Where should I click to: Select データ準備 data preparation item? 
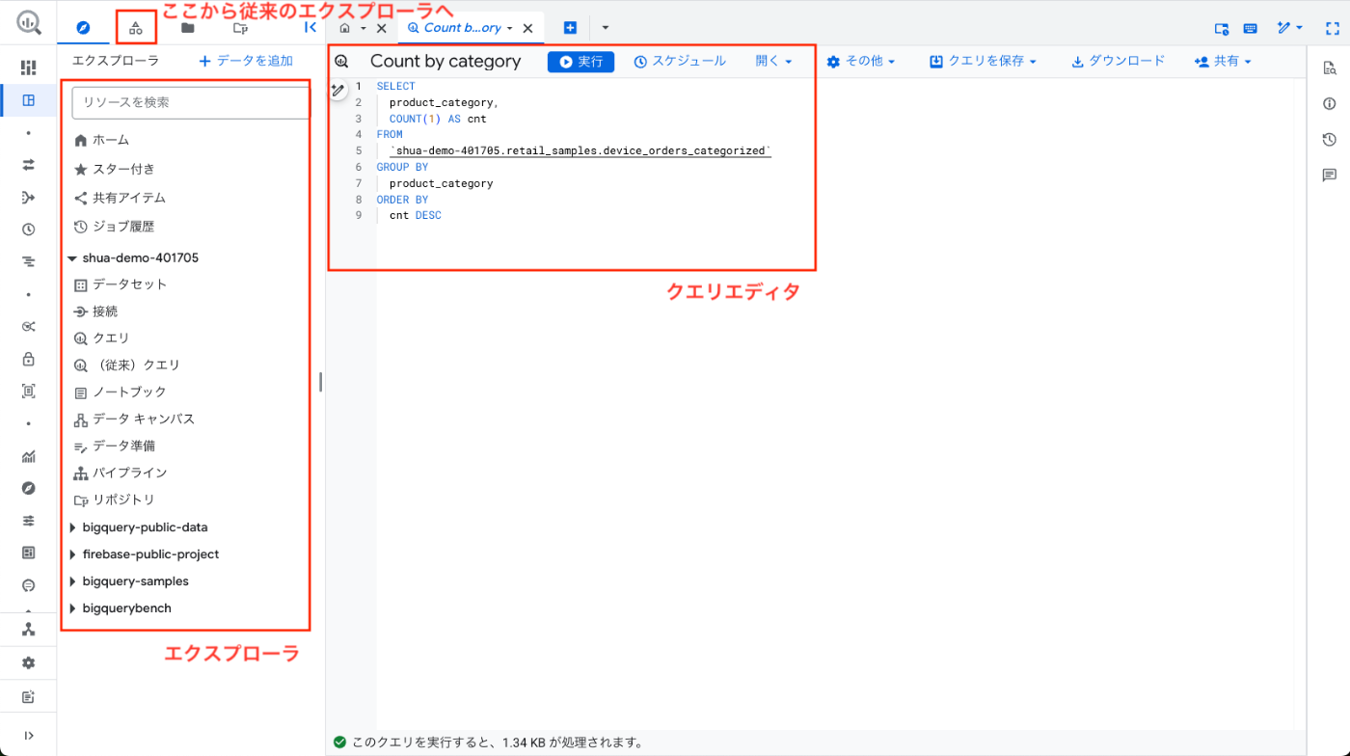tap(114, 446)
